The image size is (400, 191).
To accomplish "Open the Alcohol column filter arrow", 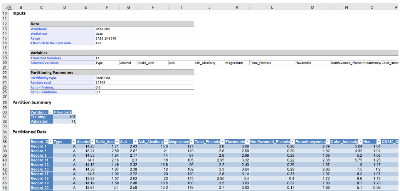I will [92, 142].
